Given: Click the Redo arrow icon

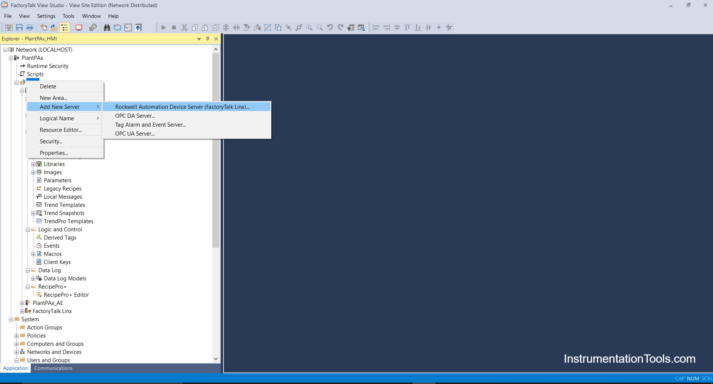Looking at the screenshot, I should (x=341, y=27).
